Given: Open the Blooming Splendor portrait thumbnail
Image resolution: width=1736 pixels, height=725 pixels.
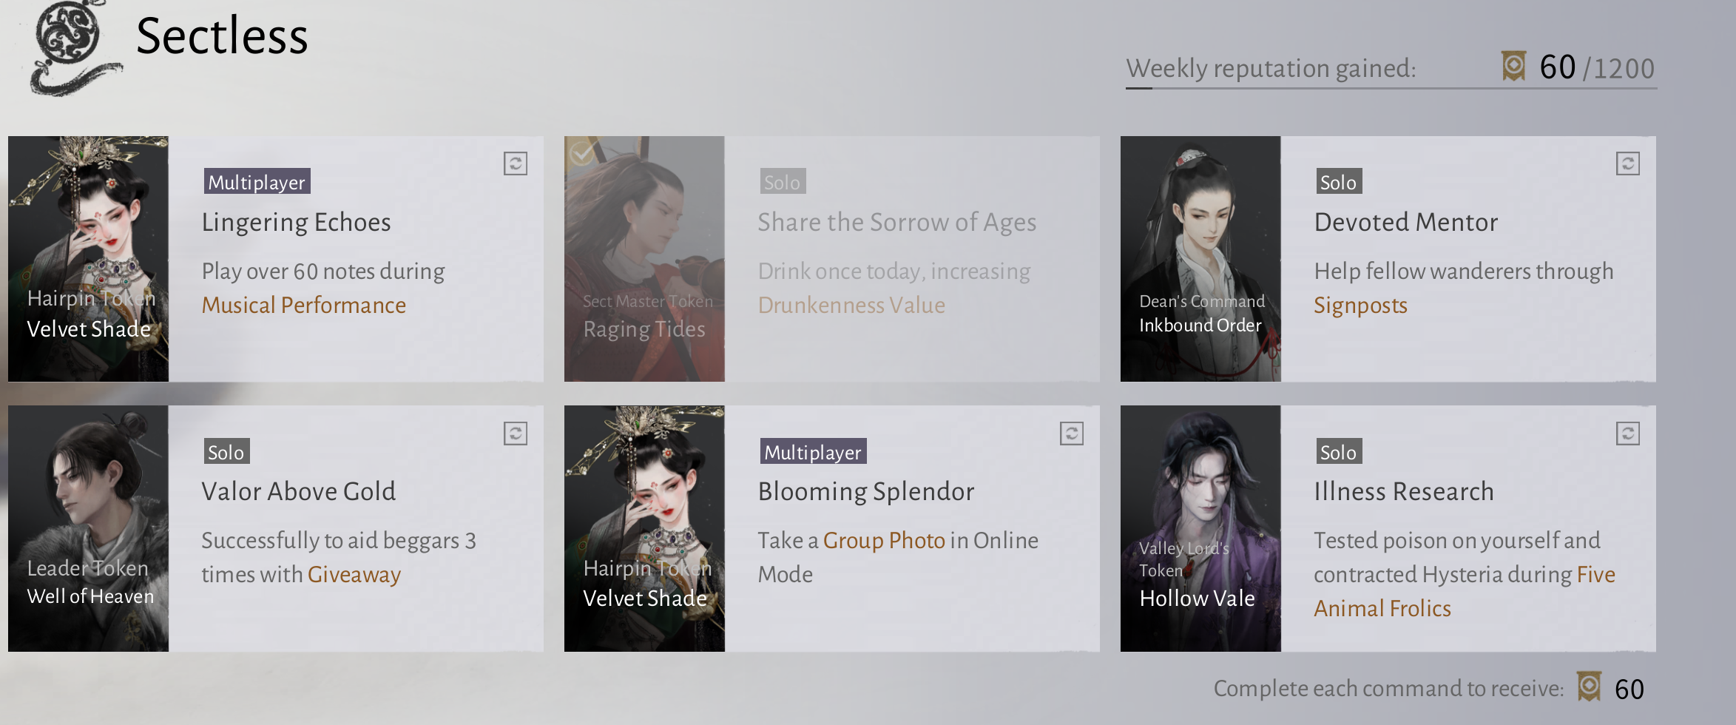Looking at the screenshot, I should point(644,528).
